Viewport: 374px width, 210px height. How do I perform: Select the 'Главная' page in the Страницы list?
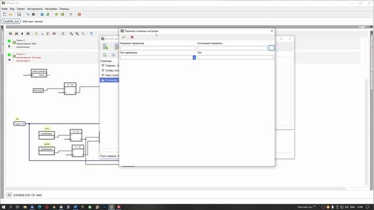[110, 65]
